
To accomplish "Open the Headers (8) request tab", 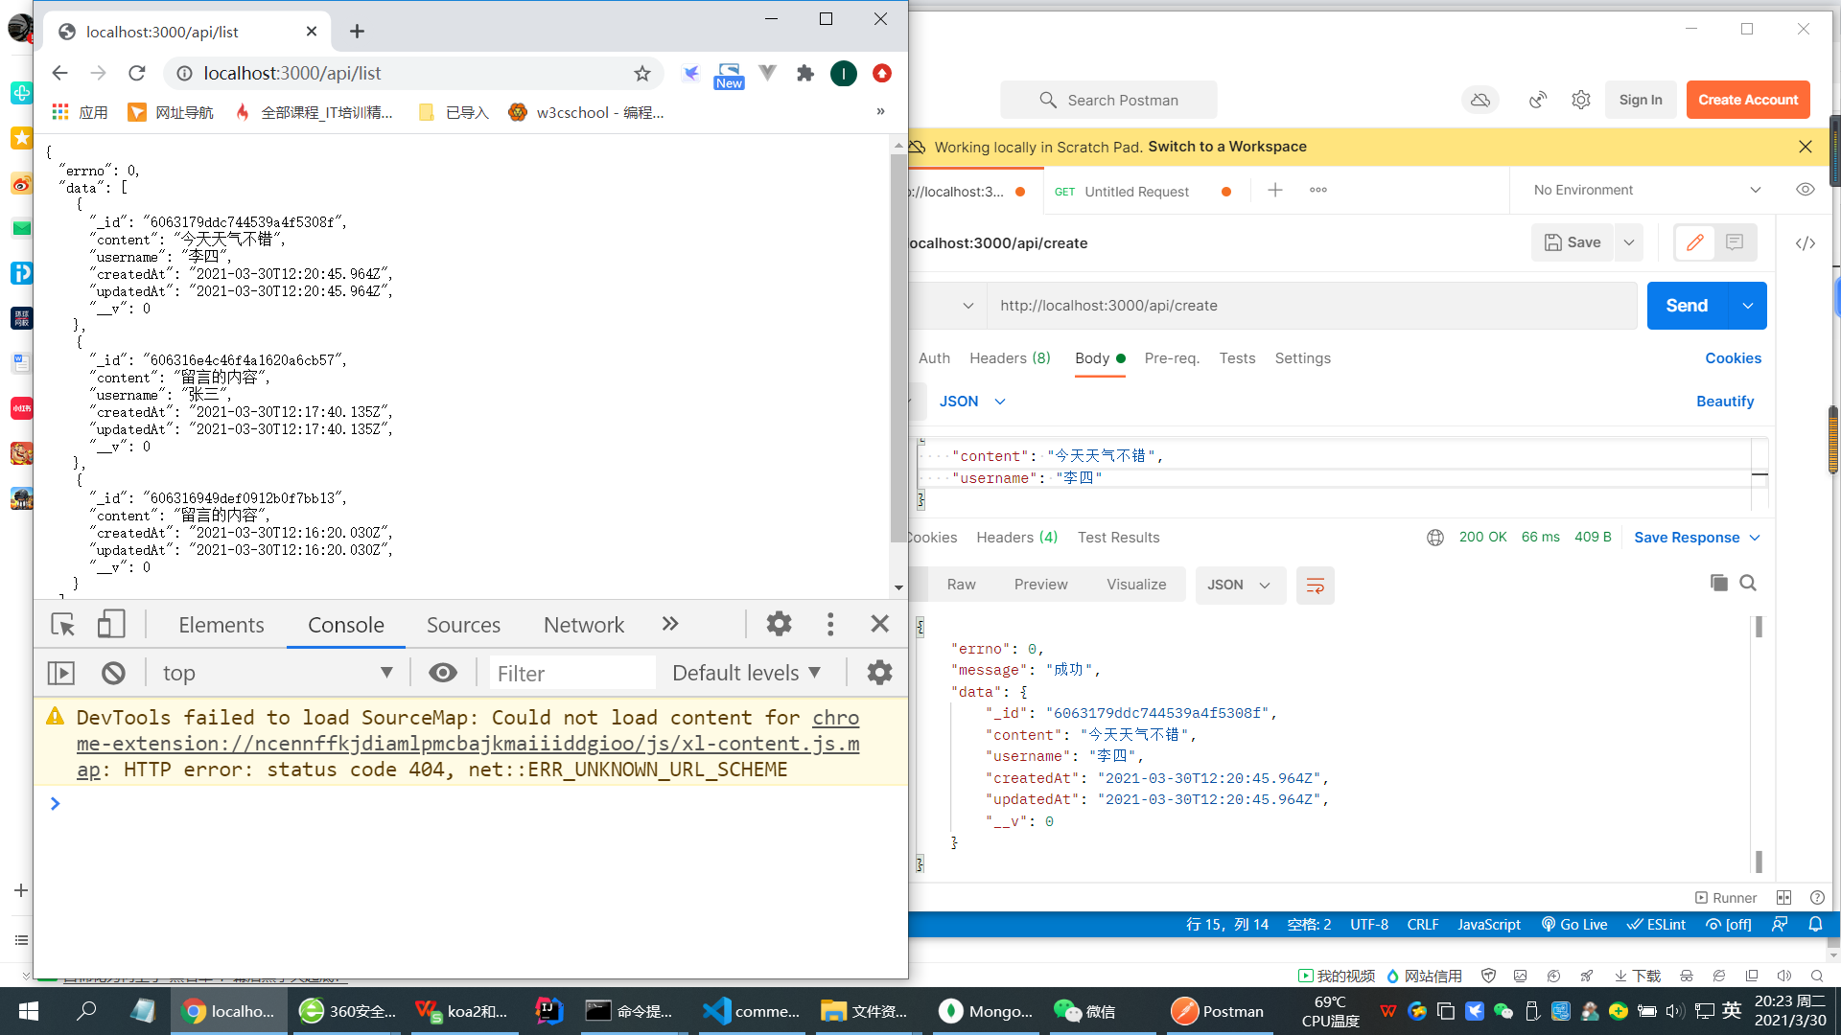I will coord(1010,357).
